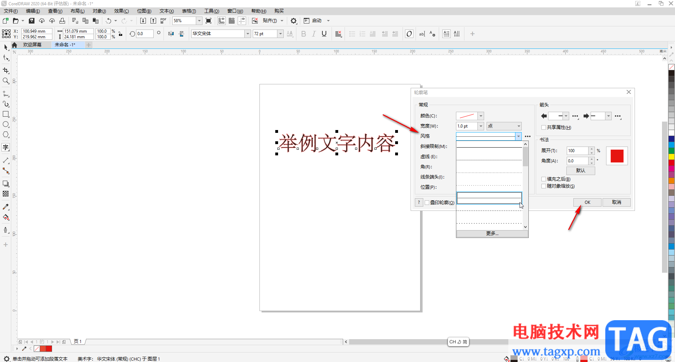This screenshot has height=362, width=675.
Task: Toggle the lock ratio padlock
Action: click(121, 34)
